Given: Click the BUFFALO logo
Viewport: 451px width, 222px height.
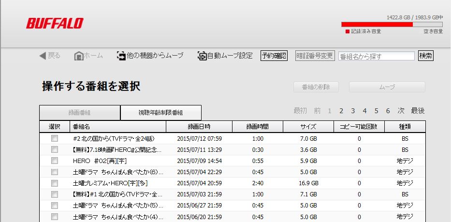Looking at the screenshot, I should [55, 23].
